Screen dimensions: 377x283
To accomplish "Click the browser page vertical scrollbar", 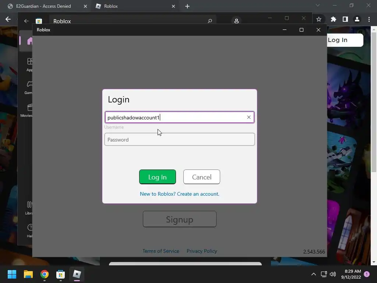I will pyautogui.click(x=374, y=102).
